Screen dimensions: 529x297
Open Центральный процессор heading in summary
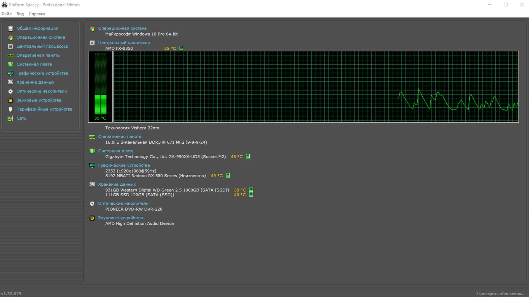124,43
